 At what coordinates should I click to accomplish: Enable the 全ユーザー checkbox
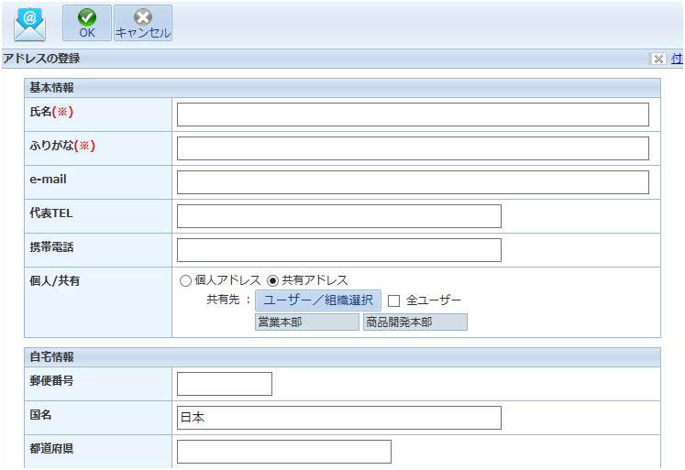[x=394, y=301]
